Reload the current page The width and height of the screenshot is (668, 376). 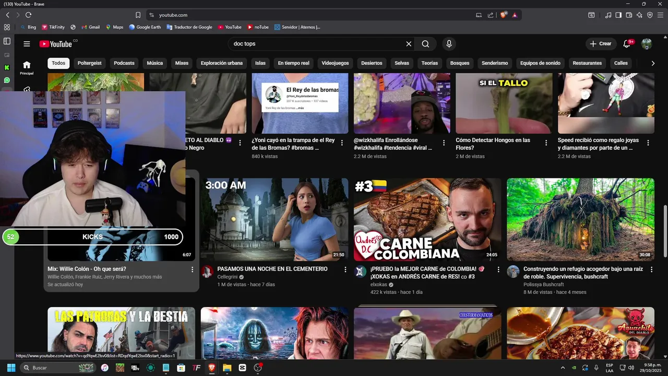(x=28, y=15)
